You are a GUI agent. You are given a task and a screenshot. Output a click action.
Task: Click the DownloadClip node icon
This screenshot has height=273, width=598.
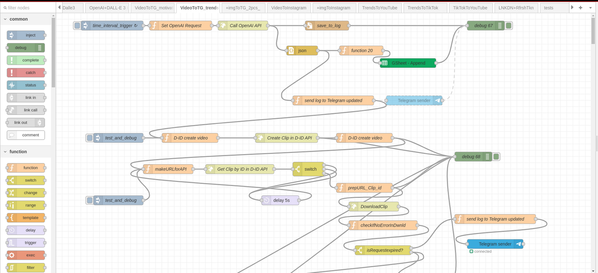(x=353, y=207)
